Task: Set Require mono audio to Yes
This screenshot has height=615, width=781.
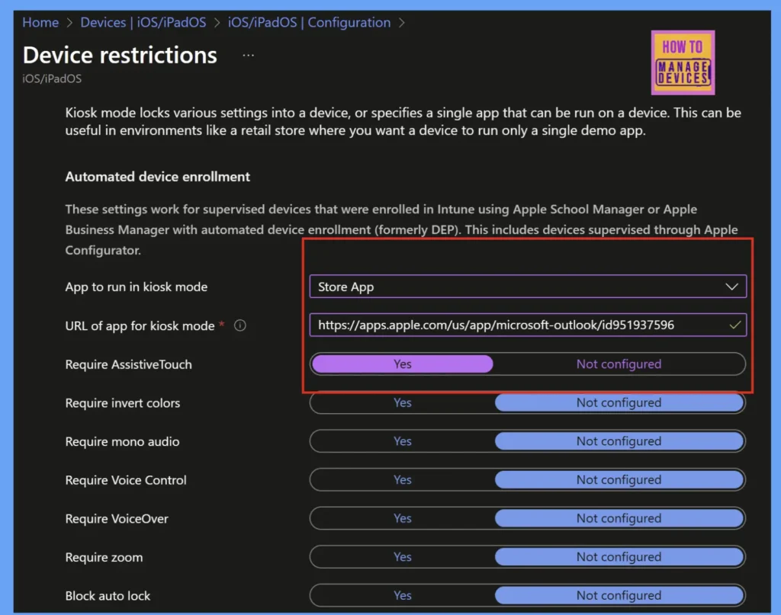Action: (402, 440)
